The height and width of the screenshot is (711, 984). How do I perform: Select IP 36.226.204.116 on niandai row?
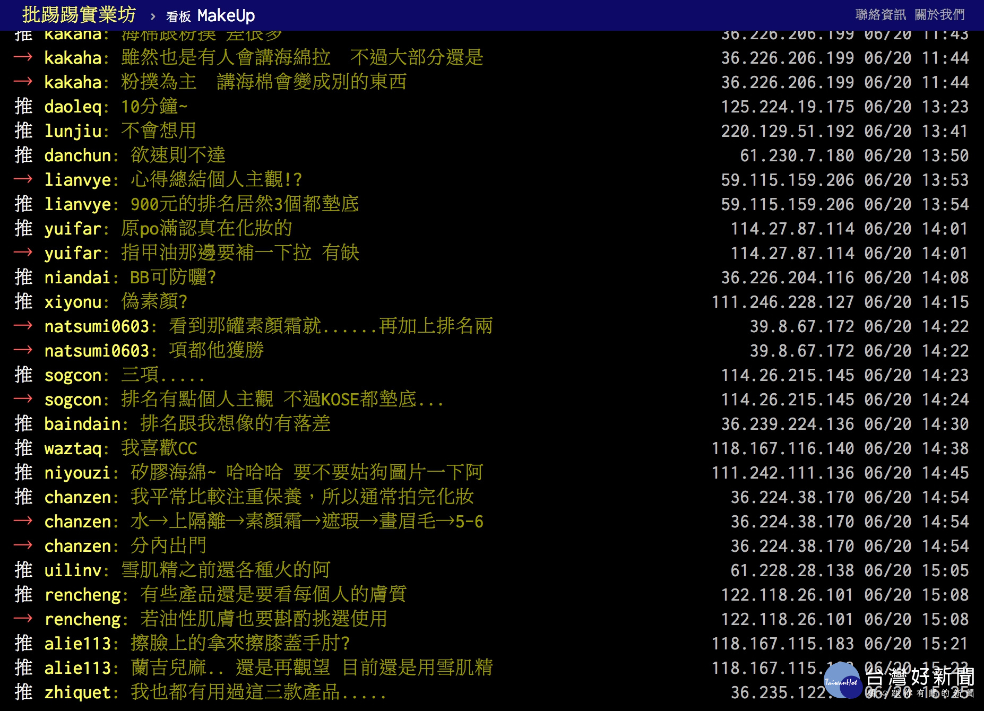tap(788, 278)
